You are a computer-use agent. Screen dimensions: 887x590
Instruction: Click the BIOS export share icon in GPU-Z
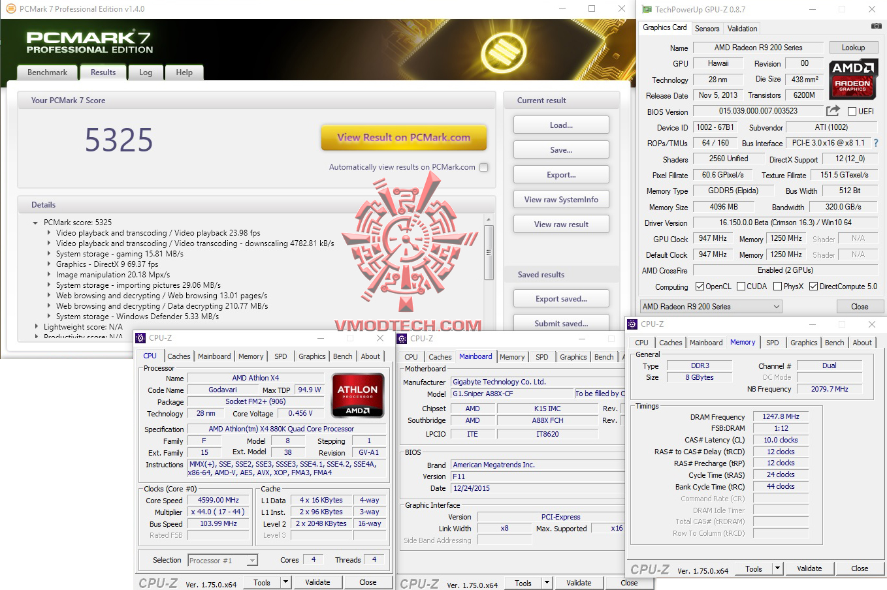coord(833,111)
